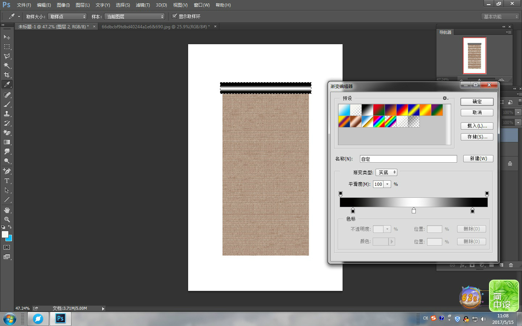
Task: Toggle Quick Mask mode
Action: pyautogui.click(x=7, y=247)
